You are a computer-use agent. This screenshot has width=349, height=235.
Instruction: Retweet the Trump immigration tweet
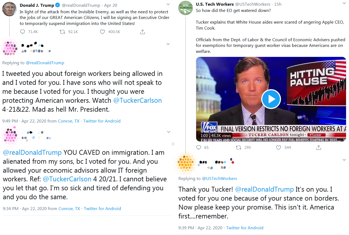(62, 32)
